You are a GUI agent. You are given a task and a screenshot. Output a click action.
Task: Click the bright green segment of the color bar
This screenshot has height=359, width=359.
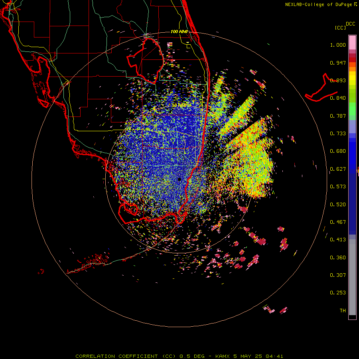click(352, 109)
